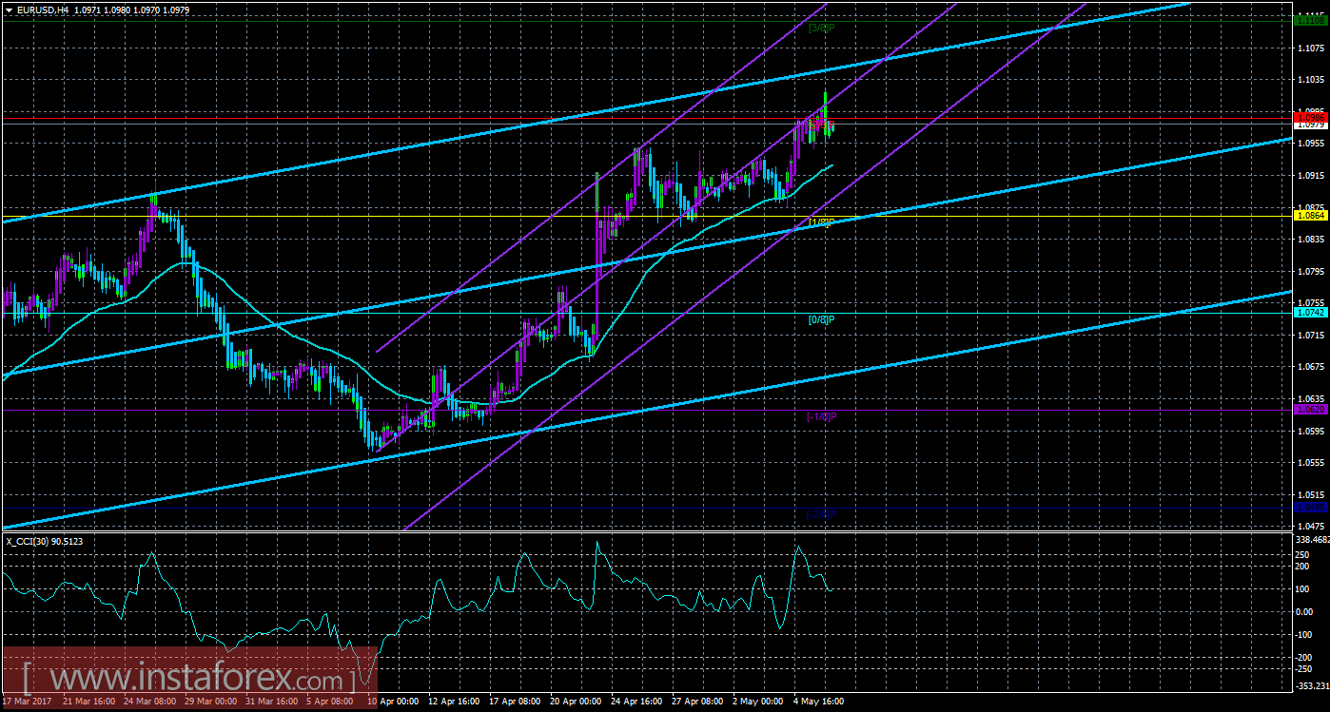Click the [1/8]P Murrey level label
Image resolution: width=1330 pixels, height=712 pixels.
(821, 222)
